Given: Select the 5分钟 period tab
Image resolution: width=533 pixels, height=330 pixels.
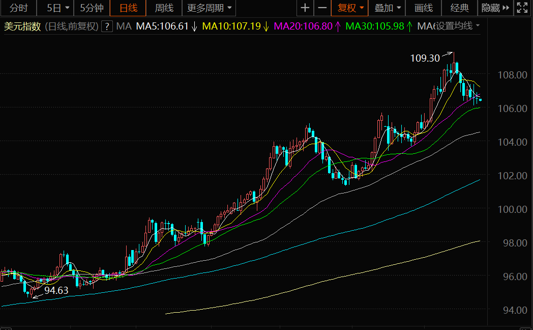Looking at the screenshot, I should [x=92, y=8].
